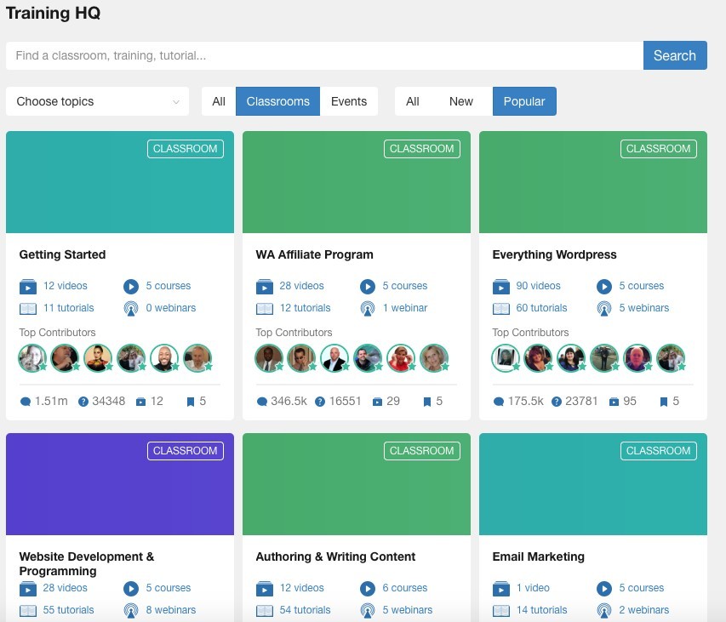Screen dimensions: 726x622
Task: Click the courses play icon in Authoring & Writing Content
Action: 368,589
